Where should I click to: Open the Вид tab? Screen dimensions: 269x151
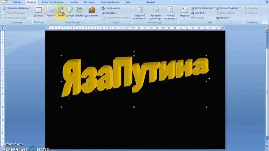[x=128, y=2]
